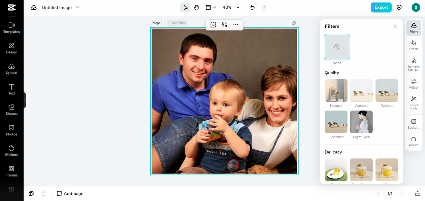The image size is (425, 201).
Task: Click the duplicate page icon above canvas
Action: [x=294, y=23]
